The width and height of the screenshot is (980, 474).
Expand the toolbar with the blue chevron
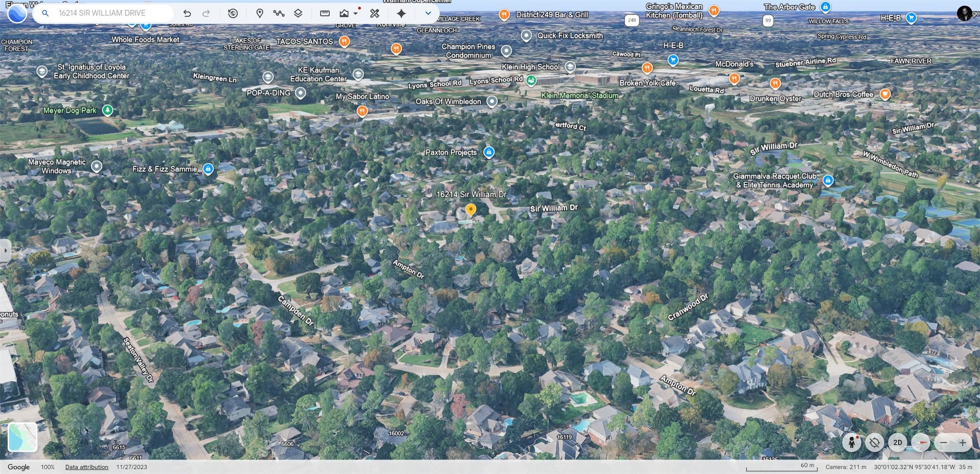click(428, 13)
